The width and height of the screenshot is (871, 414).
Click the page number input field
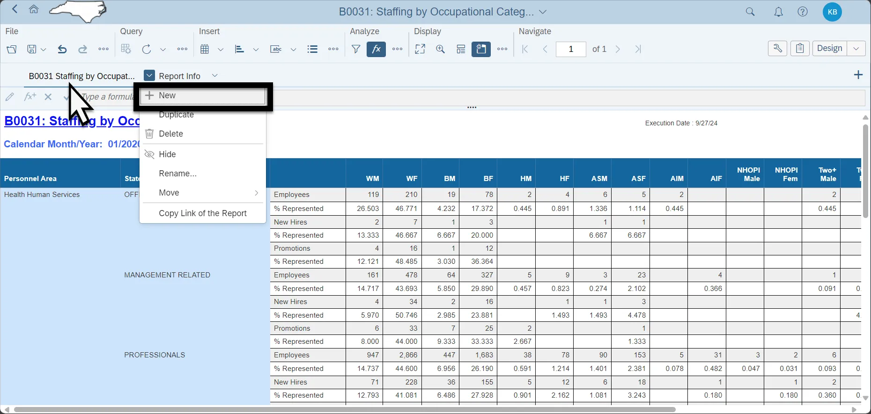pos(570,49)
